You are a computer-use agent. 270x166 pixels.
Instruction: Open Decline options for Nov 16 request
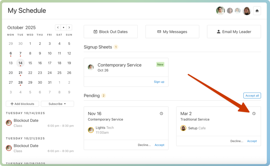[x=144, y=145]
